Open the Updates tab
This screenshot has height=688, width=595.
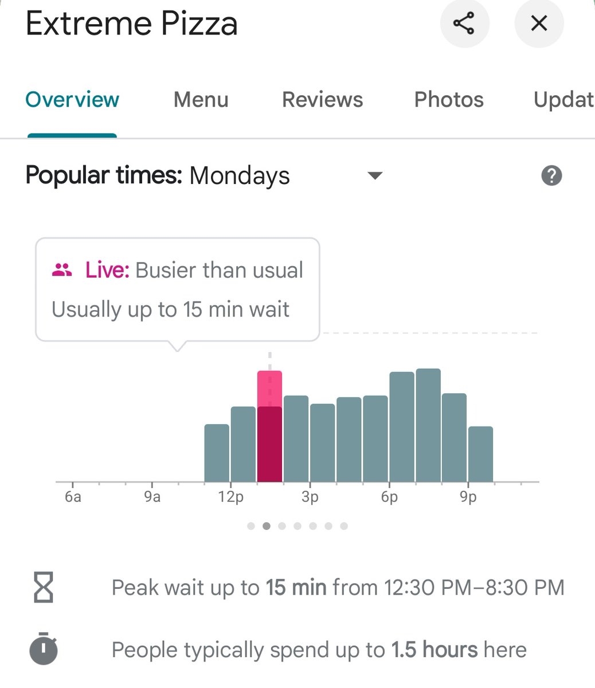[x=564, y=100]
